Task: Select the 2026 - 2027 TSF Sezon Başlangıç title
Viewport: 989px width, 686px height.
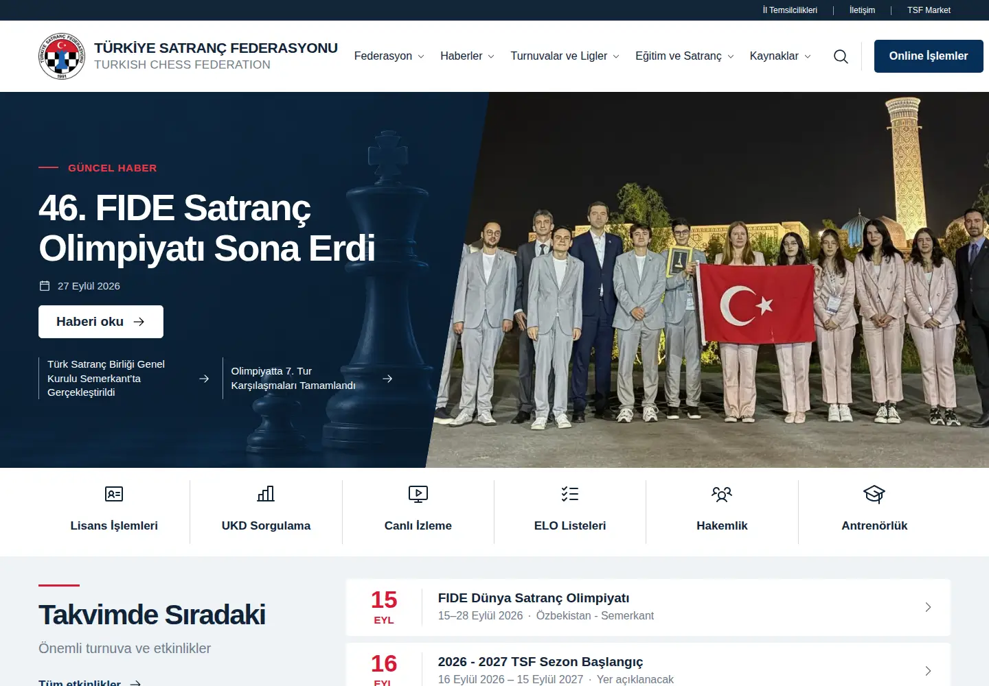Action: [541, 662]
